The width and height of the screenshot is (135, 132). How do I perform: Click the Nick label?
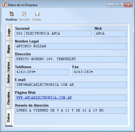point(98,29)
